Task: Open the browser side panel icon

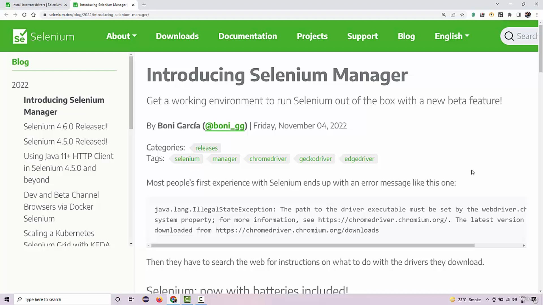Action: tap(519, 15)
